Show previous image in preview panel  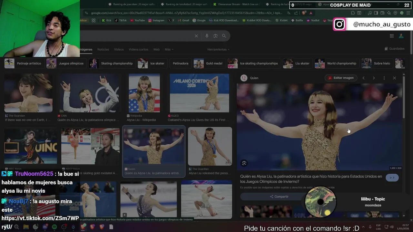click(363, 78)
